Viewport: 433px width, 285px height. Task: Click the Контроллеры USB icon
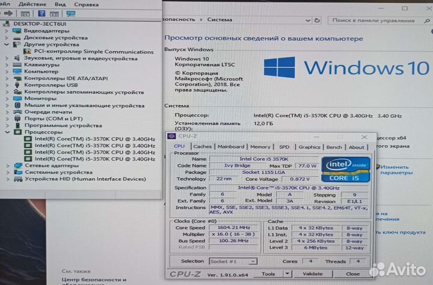(x=17, y=85)
